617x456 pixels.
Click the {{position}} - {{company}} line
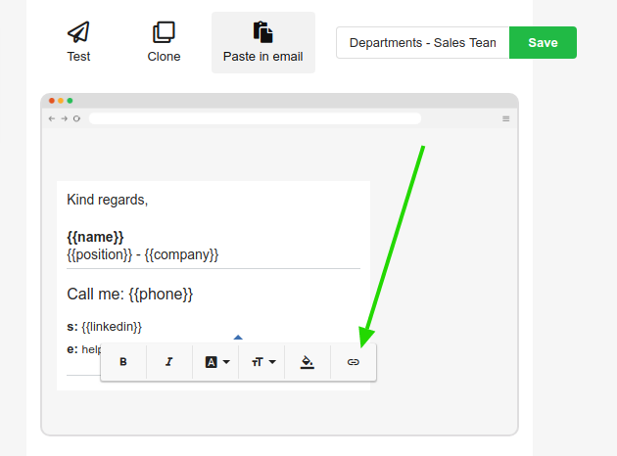(x=142, y=254)
